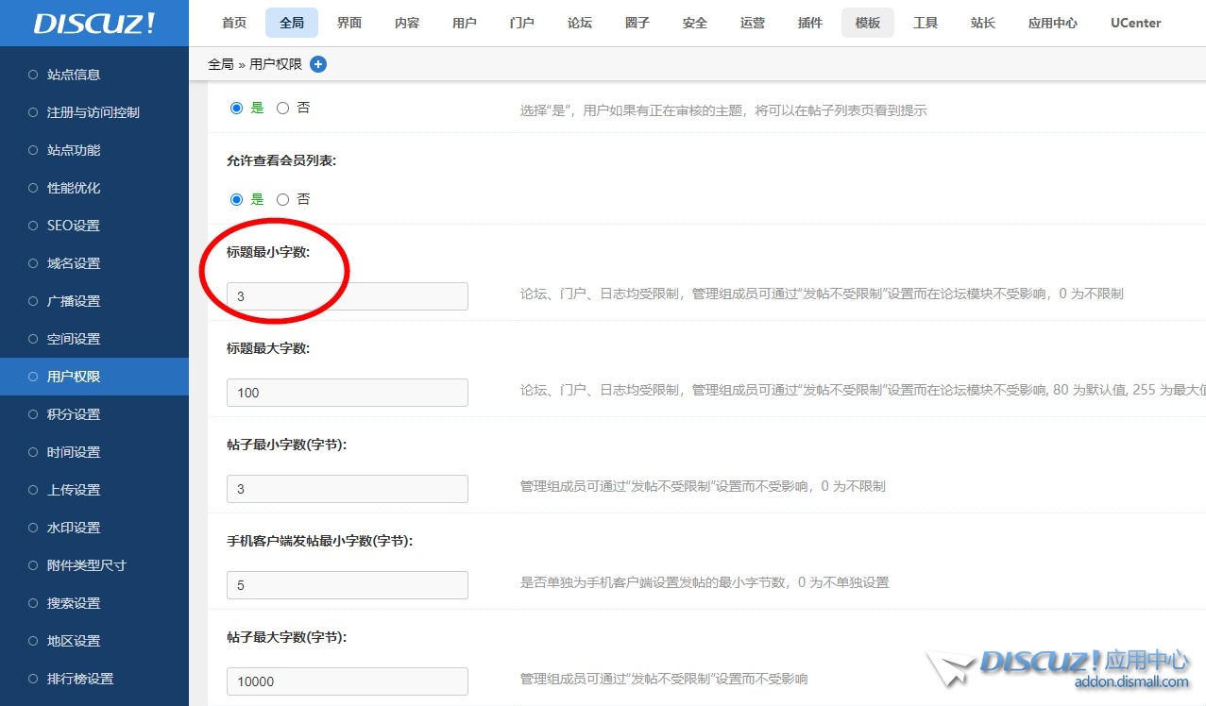The image size is (1206, 706).
Task: Open the 模板 navigation tab
Action: (867, 23)
